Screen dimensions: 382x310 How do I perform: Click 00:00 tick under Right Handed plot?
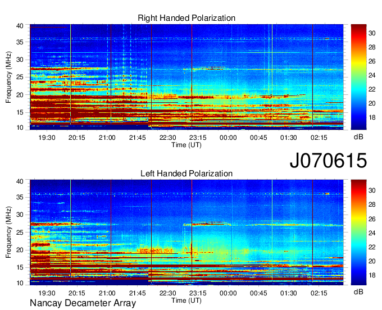(x=228, y=138)
